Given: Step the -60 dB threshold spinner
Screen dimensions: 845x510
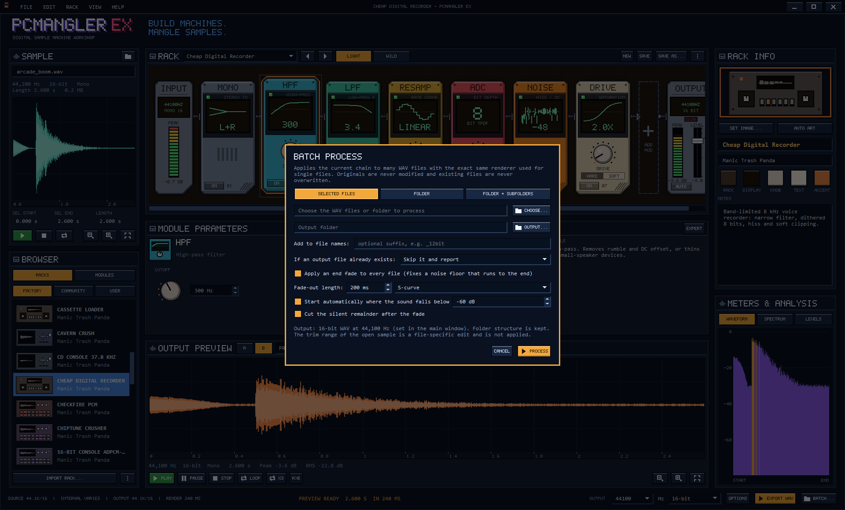Looking at the screenshot, I should pyautogui.click(x=547, y=302).
